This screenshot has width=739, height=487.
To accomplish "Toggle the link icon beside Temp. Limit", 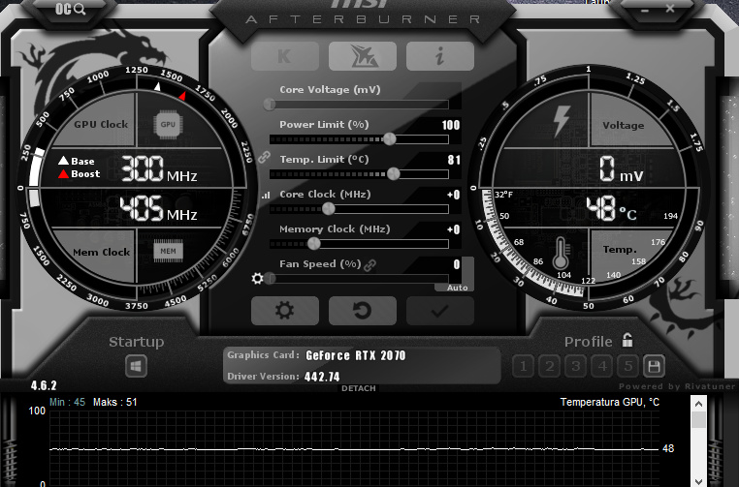I will pos(264,157).
